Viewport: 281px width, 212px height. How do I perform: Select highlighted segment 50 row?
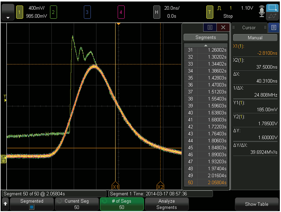tap(206, 183)
